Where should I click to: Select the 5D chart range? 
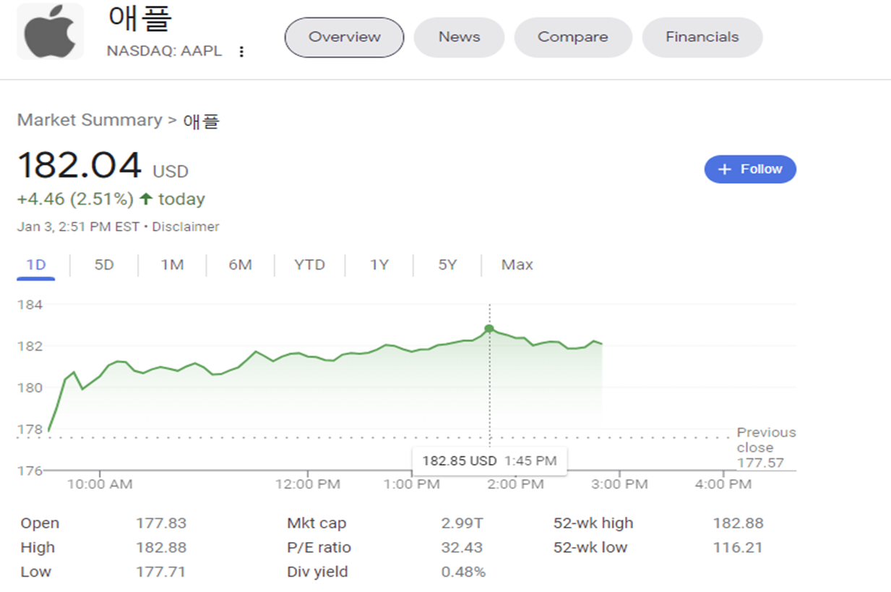point(103,265)
